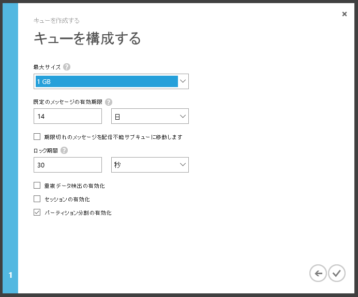
Task: Click the lock duration field showing 30
Action: pos(68,165)
